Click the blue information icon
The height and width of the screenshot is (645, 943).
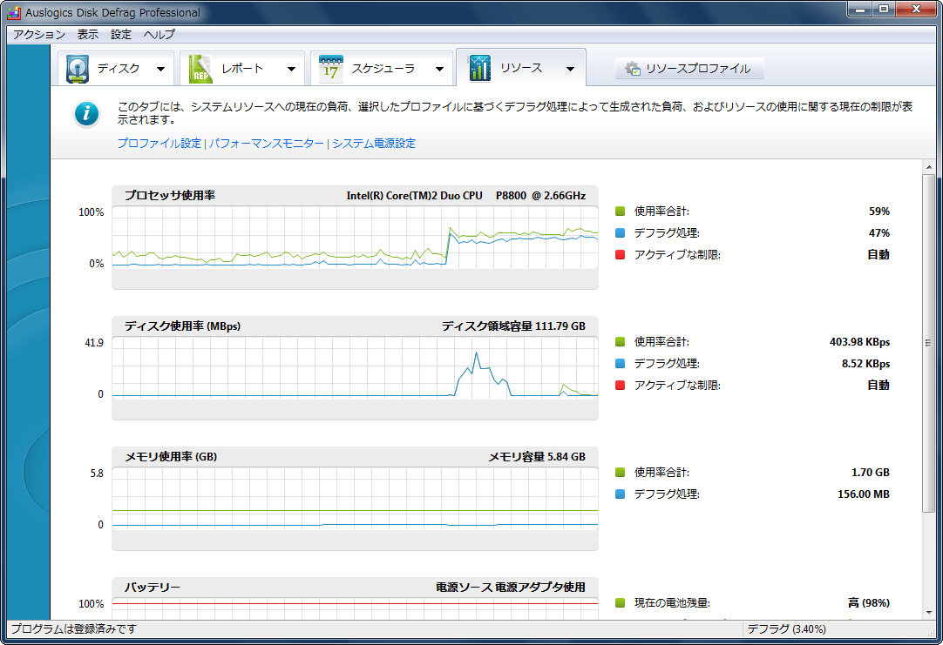pos(86,113)
